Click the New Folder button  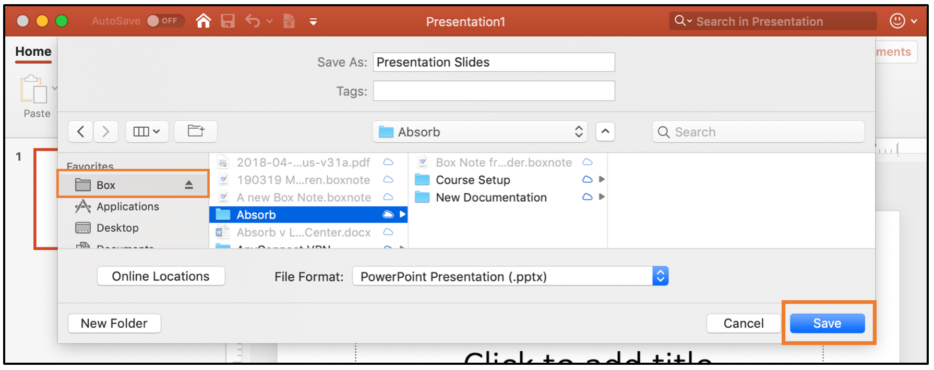(x=114, y=323)
